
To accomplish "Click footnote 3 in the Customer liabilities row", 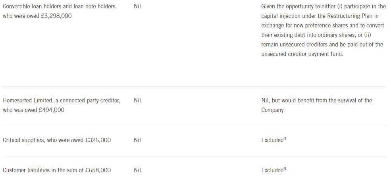I will [x=285, y=169].
